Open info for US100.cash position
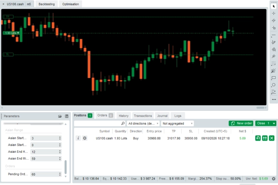The width and height of the screenshot is (278, 185). pyautogui.click(x=78, y=138)
